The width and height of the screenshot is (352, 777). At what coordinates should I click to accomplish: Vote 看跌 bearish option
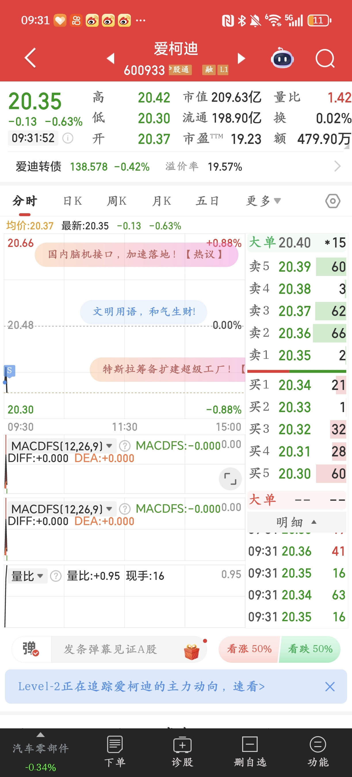(310, 649)
